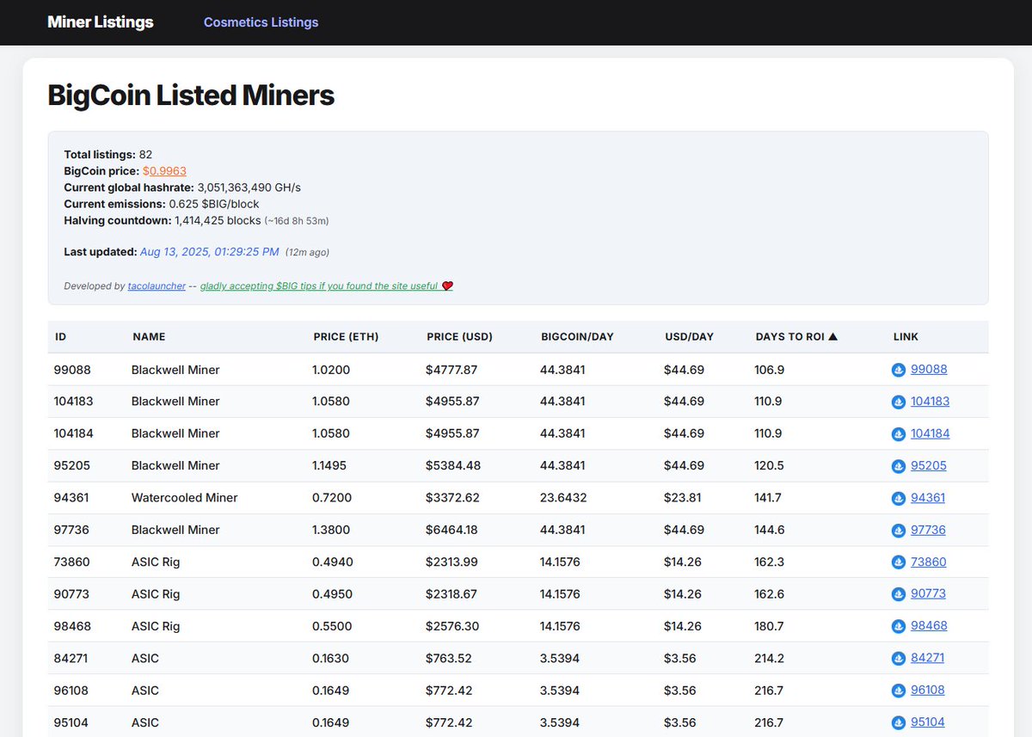This screenshot has height=737, width=1032.
Task: Click the marketplace icon beside link 84271
Action: click(x=899, y=659)
